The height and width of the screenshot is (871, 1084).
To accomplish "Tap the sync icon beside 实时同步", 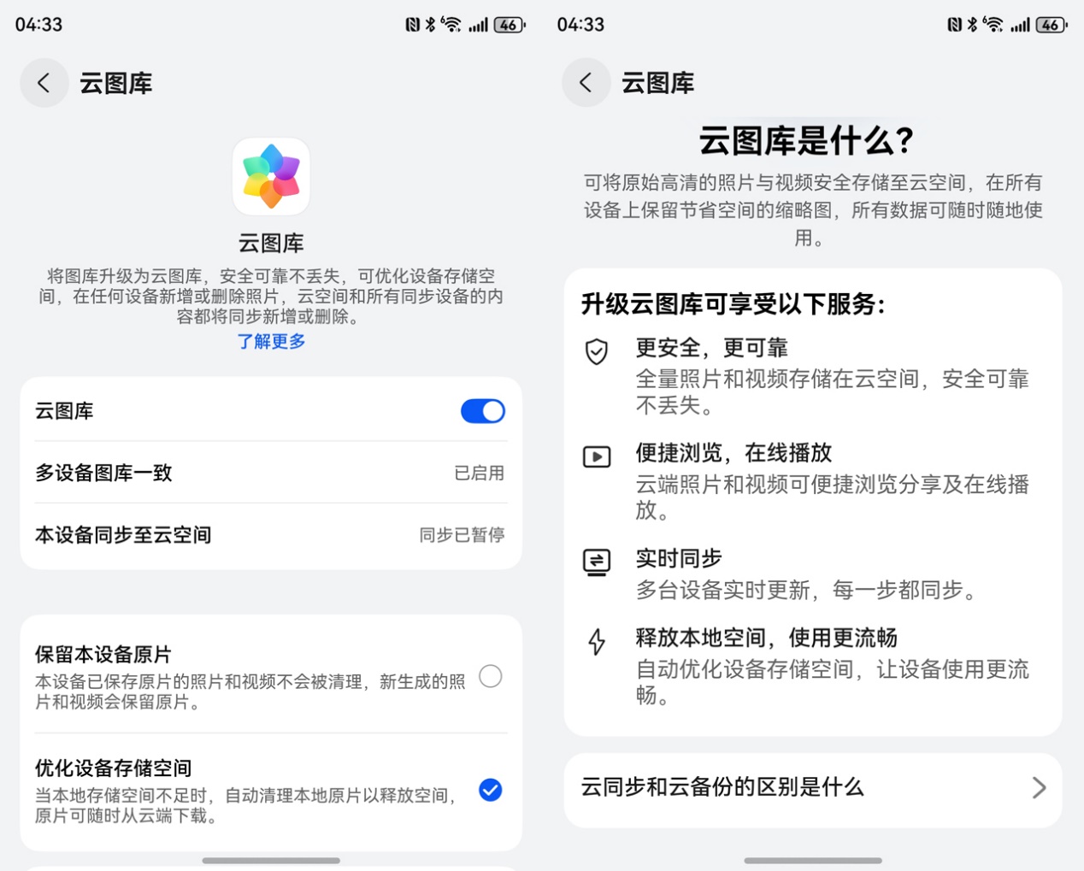I will pos(597,562).
